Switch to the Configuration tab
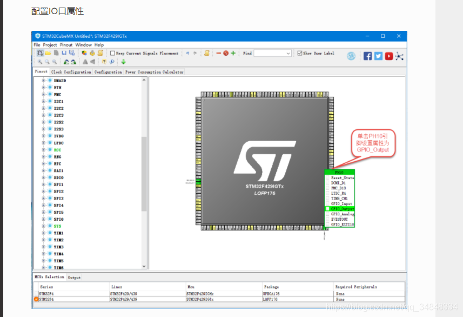Image resolution: width=463 pixels, height=317 pixels. tap(108, 72)
